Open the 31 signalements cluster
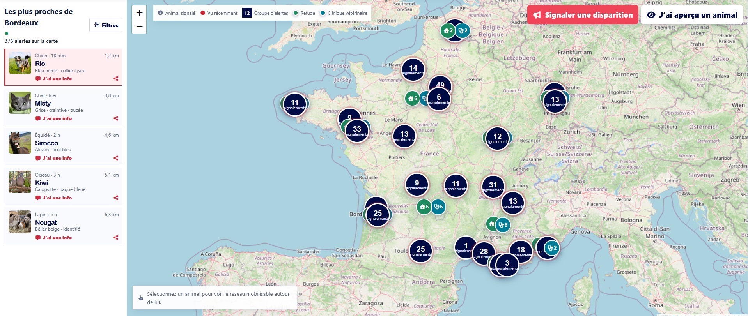 click(493, 187)
